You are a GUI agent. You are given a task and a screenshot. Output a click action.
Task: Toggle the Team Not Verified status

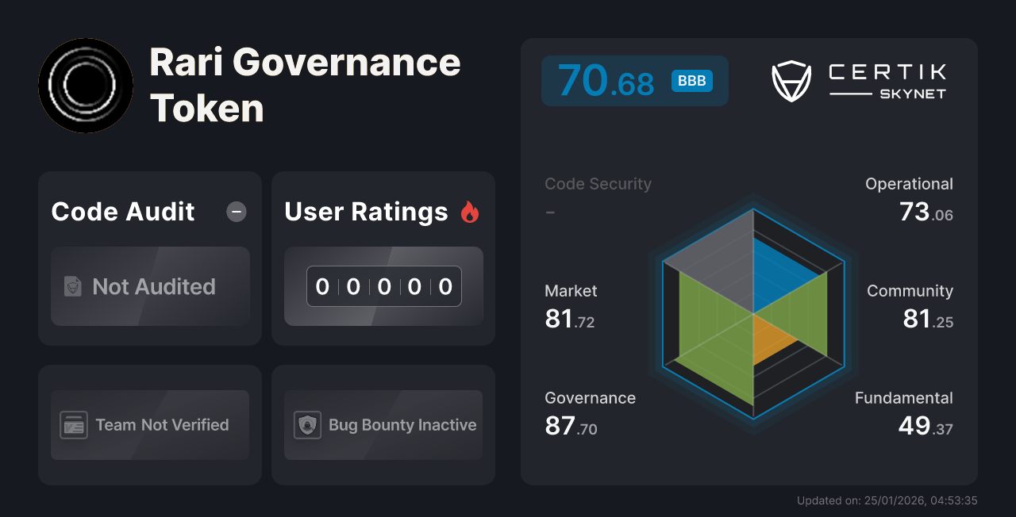[x=149, y=425]
